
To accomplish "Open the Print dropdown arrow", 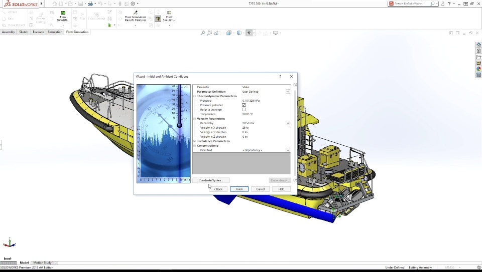I will [95, 4].
